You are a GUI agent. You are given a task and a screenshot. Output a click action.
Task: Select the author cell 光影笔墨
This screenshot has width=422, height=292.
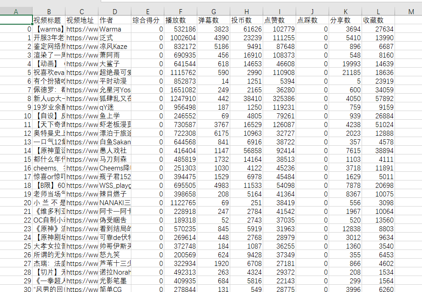tap(114, 281)
